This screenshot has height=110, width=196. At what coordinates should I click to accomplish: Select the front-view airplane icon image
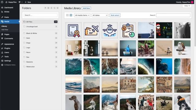pos(110,30)
